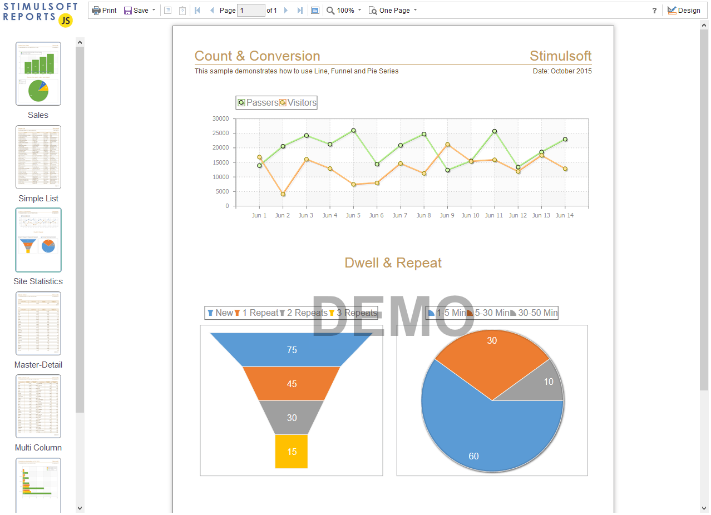Screen dimensions: 711x515
Task: Jump to the last page with the navigation icon
Action: (x=300, y=10)
